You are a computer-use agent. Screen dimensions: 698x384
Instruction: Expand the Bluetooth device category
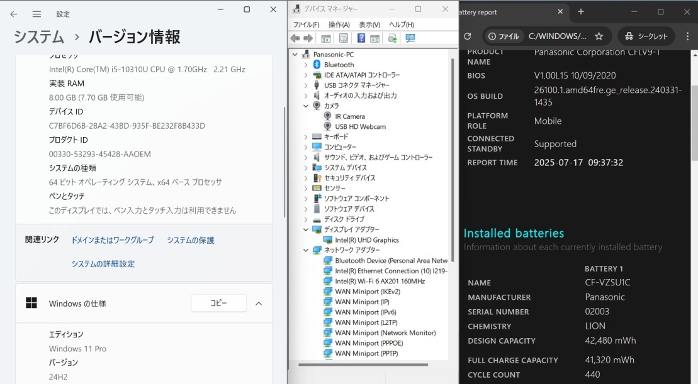(x=306, y=65)
